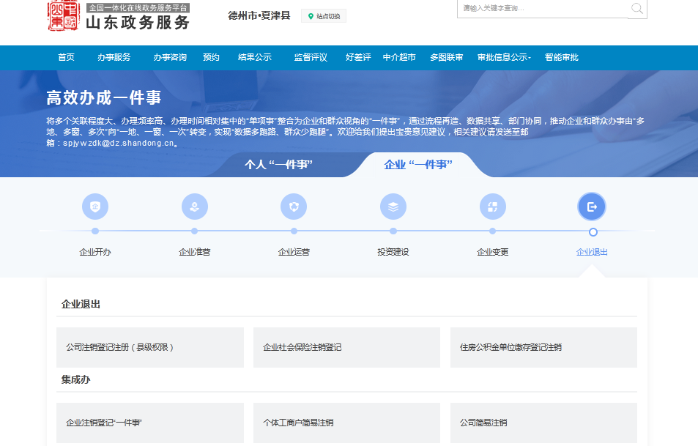Open 公司简易注销 card
This screenshot has height=446, width=698.
[x=543, y=423]
